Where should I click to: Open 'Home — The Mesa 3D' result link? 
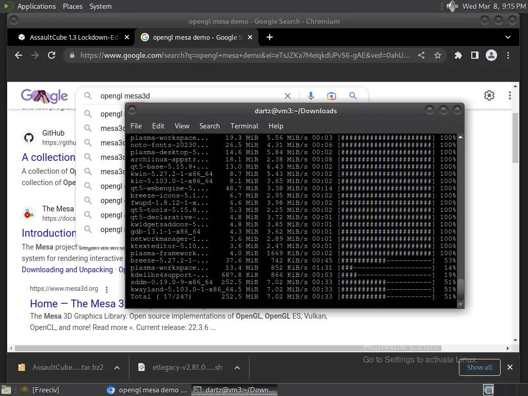coord(77,303)
